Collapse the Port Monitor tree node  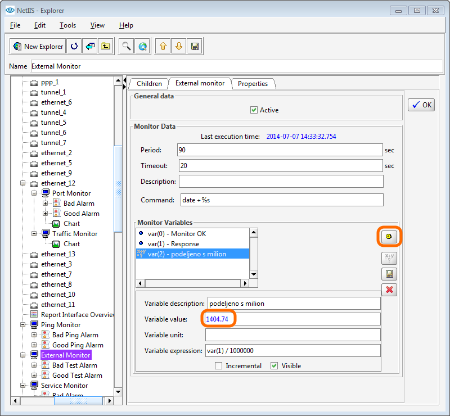34,193
